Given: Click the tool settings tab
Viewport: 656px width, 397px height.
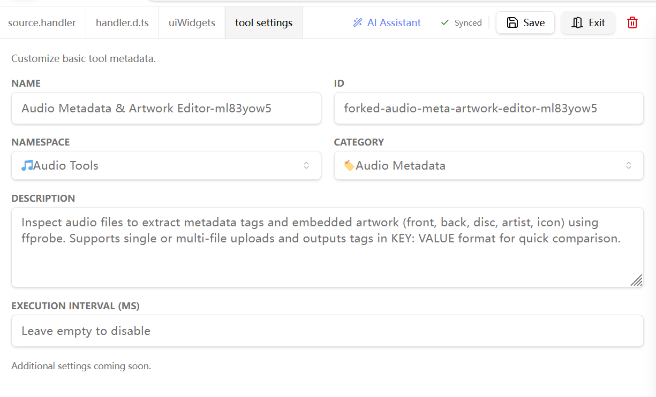Looking at the screenshot, I should (263, 22).
